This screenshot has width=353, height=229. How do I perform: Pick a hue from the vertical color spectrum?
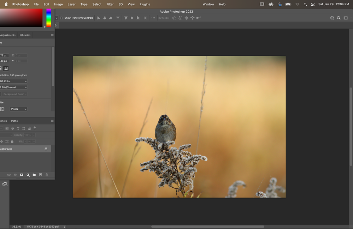(x=49, y=18)
